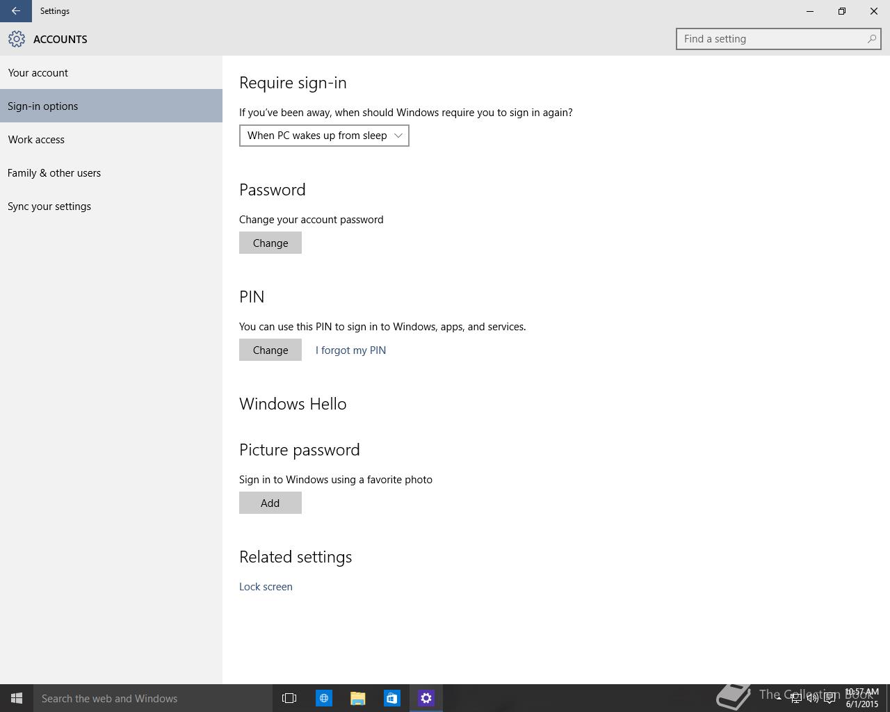Open Sync your settings

[111, 206]
